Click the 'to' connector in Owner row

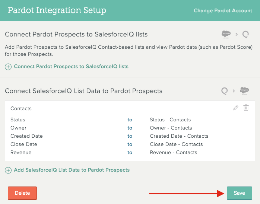pos(130,128)
